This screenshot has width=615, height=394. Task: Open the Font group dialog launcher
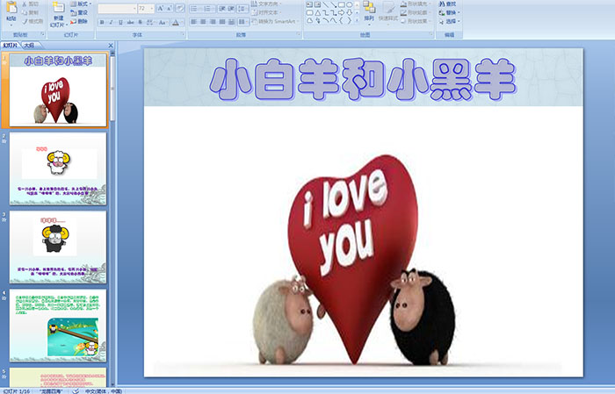(183, 34)
